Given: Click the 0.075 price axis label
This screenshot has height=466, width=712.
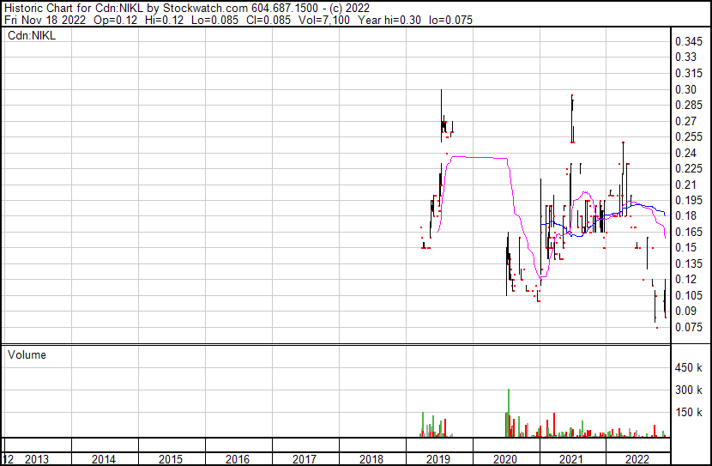Looking at the screenshot, I should pyautogui.click(x=691, y=327).
